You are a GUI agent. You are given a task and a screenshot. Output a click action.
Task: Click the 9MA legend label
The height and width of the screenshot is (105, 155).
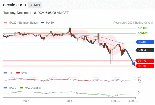pos(24,73)
